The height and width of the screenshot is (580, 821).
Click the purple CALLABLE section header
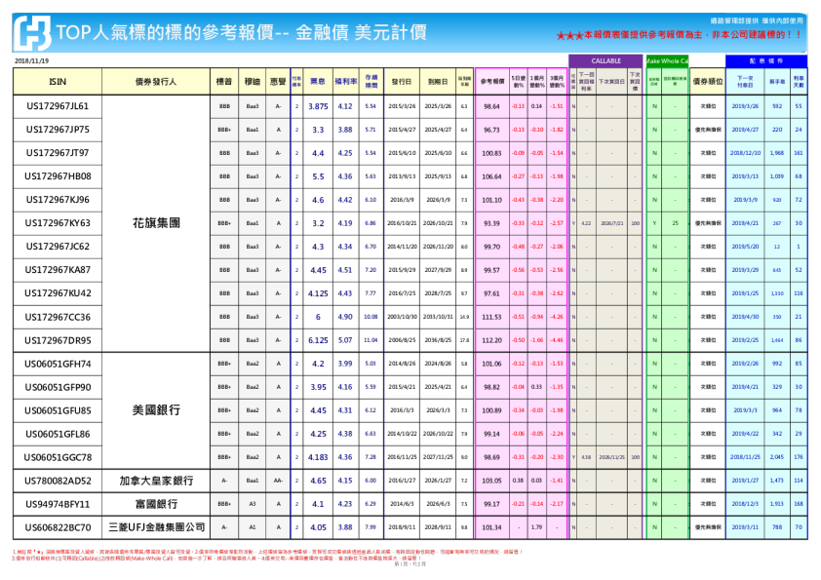605,61
